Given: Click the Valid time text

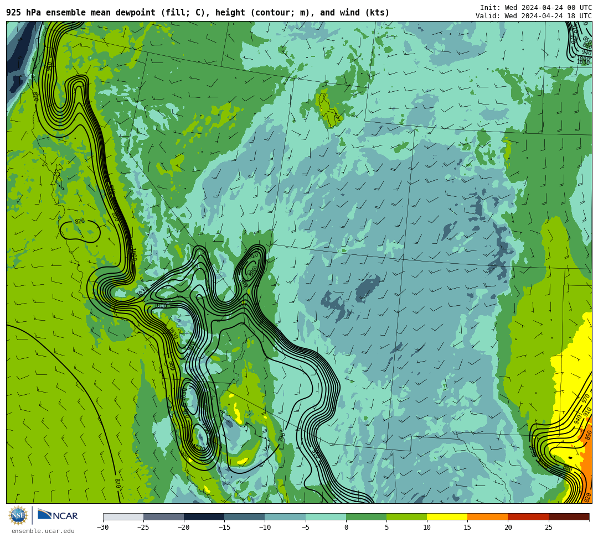Looking at the screenshot, I should [x=534, y=16].
